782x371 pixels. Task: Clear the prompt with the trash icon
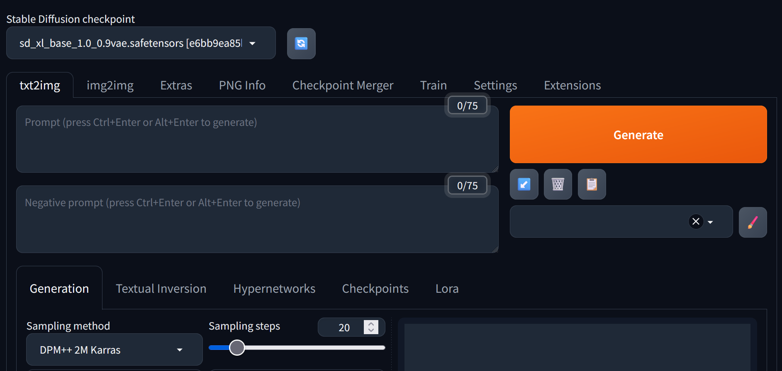[558, 184]
